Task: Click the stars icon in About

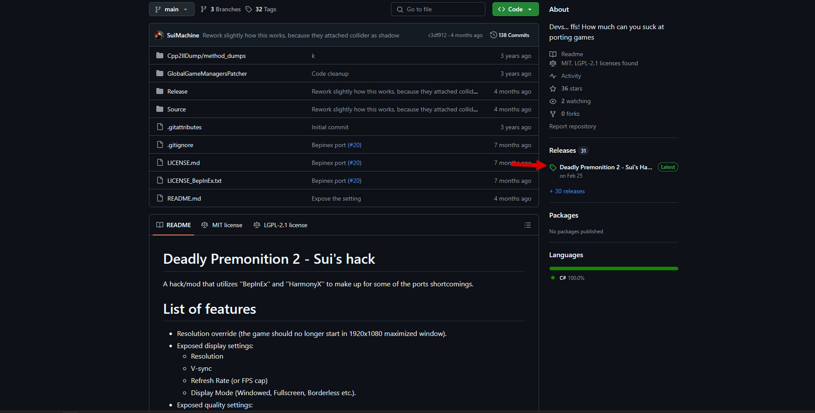Action: pos(553,88)
